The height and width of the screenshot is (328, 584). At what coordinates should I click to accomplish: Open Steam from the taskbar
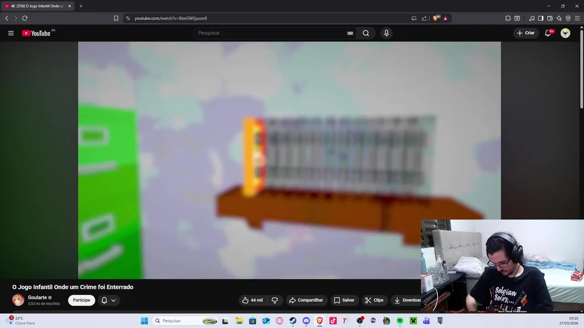pyautogui.click(x=293, y=321)
